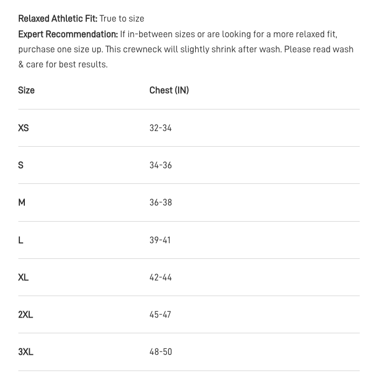Select the 3XL size row label
The height and width of the screenshot is (384, 377).
[25, 352]
